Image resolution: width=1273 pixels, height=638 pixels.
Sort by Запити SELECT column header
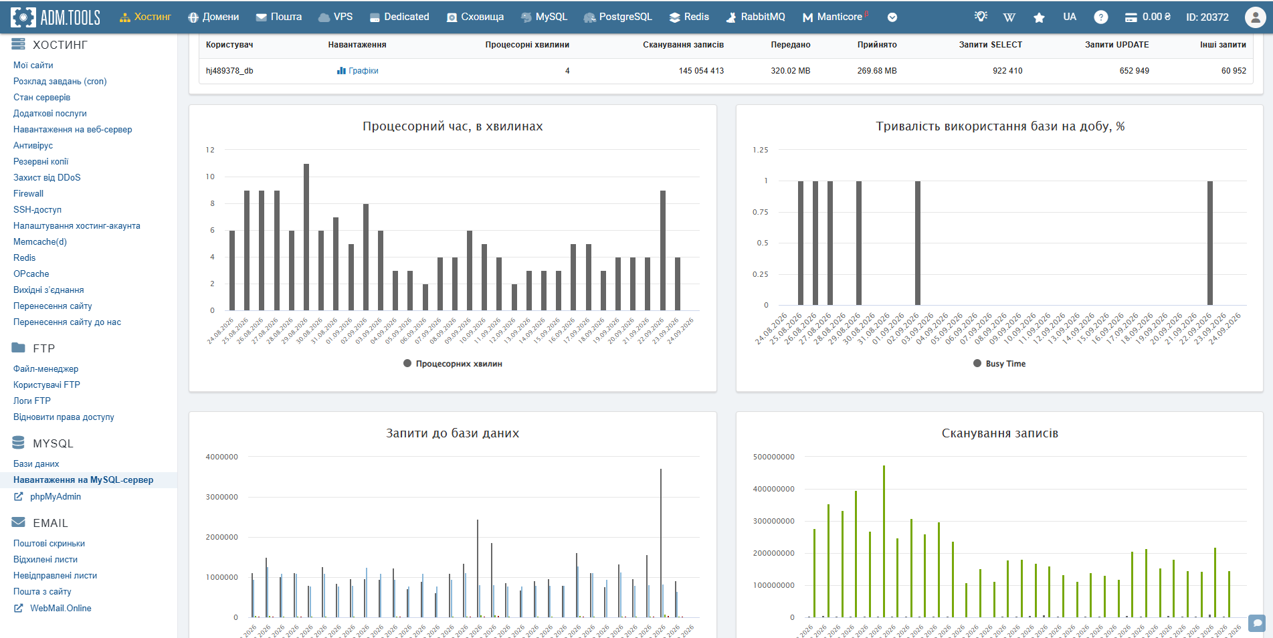990,45
